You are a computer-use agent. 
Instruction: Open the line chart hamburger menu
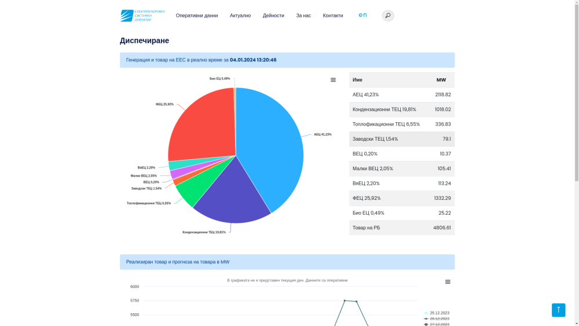coord(448,282)
